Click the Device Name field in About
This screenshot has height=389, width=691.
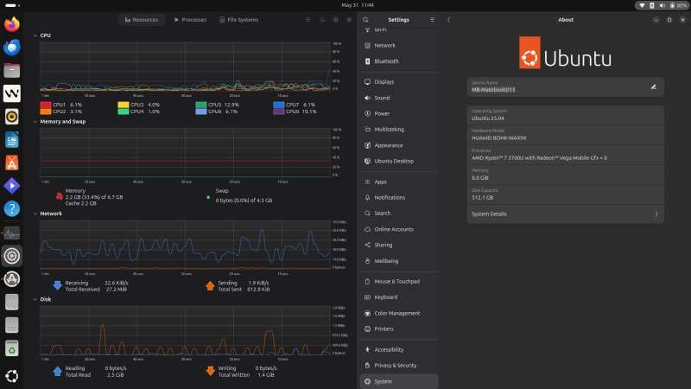coord(566,87)
